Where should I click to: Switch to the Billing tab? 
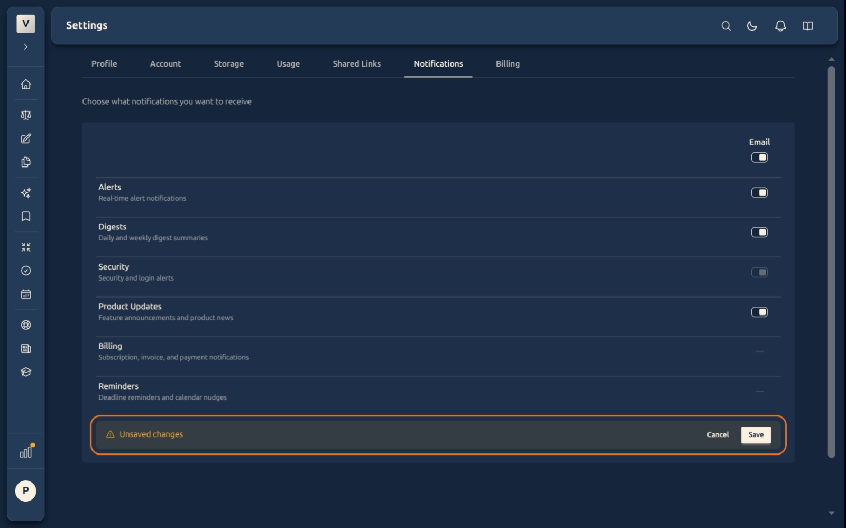point(508,64)
